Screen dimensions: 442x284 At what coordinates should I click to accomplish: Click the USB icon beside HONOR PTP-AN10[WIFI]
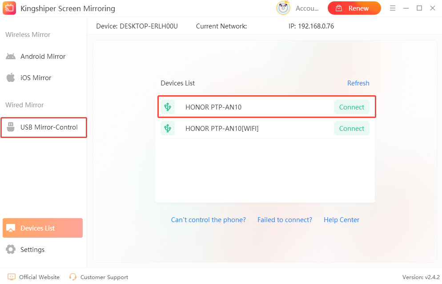point(168,128)
